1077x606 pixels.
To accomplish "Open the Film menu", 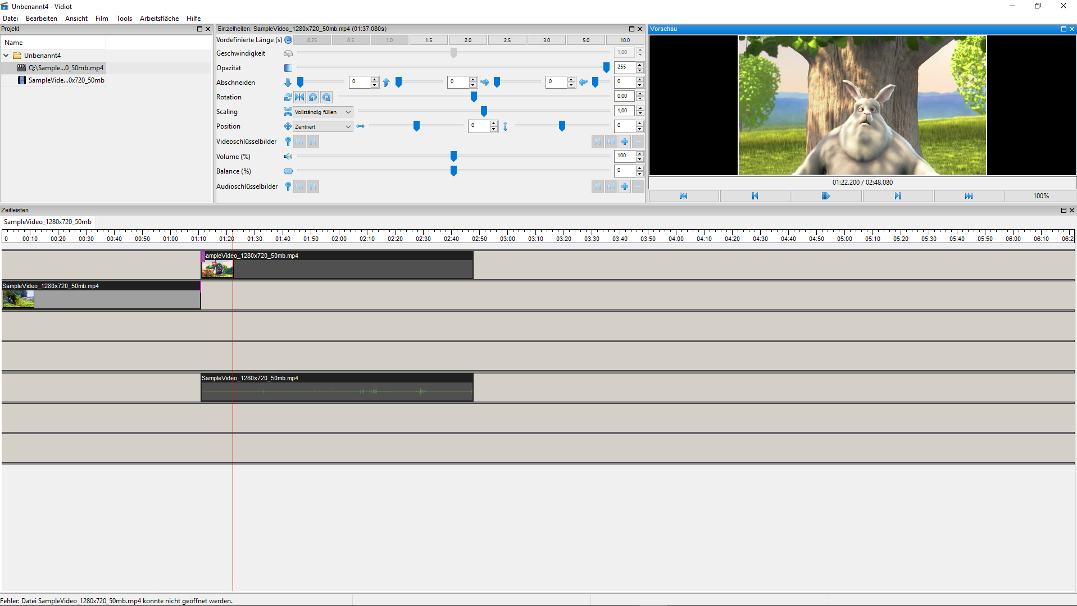I will tap(102, 19).
